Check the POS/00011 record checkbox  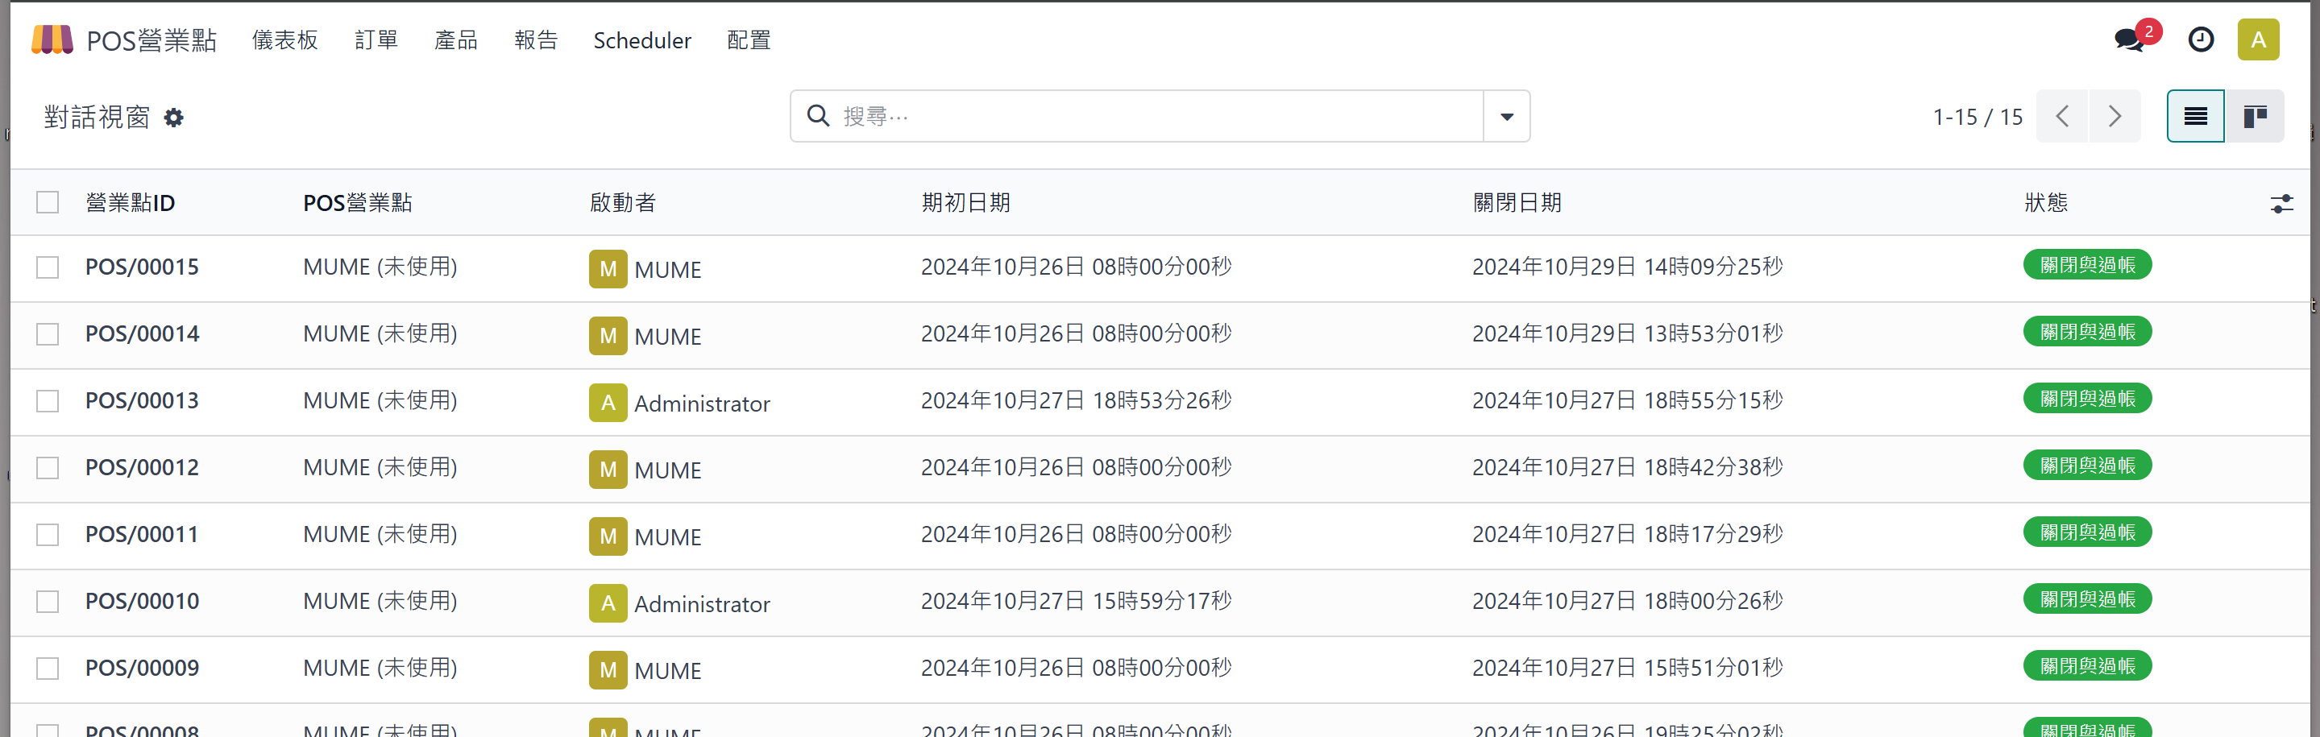47,534
